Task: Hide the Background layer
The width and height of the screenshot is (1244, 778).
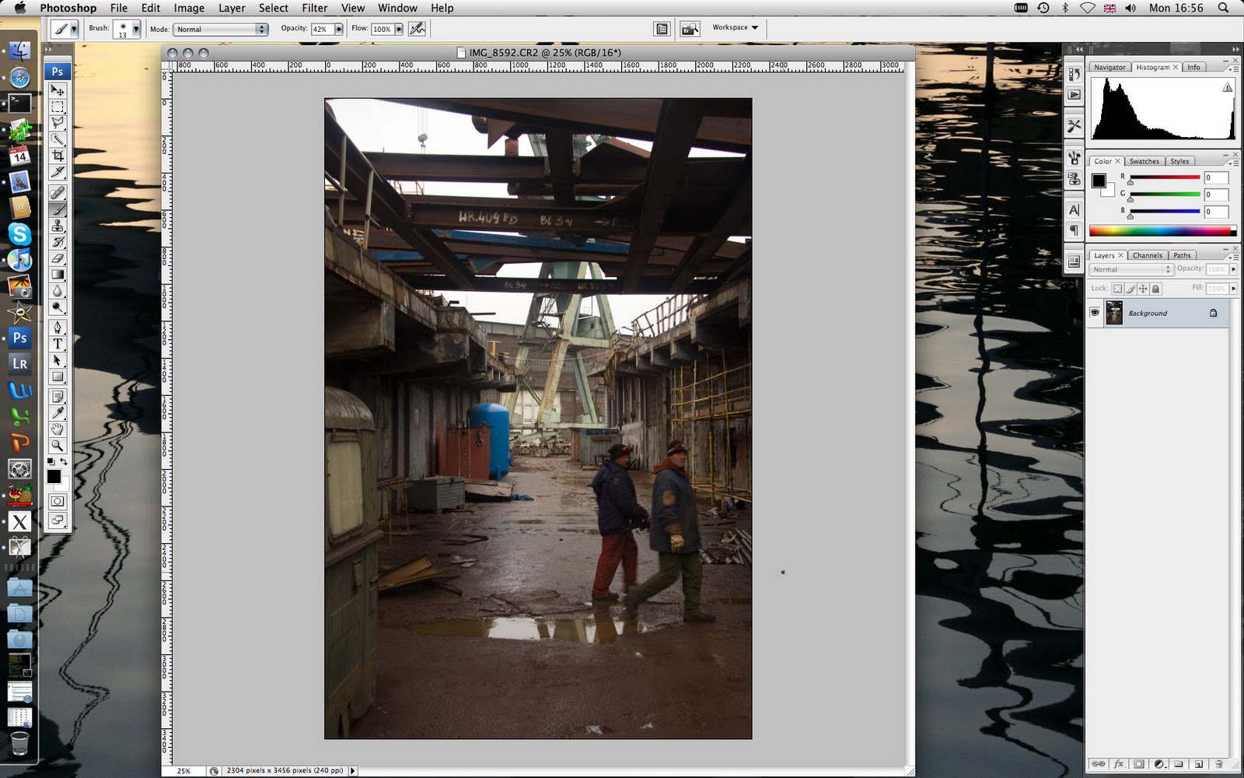Action: pyautogui.click(x=1095, y=313)
